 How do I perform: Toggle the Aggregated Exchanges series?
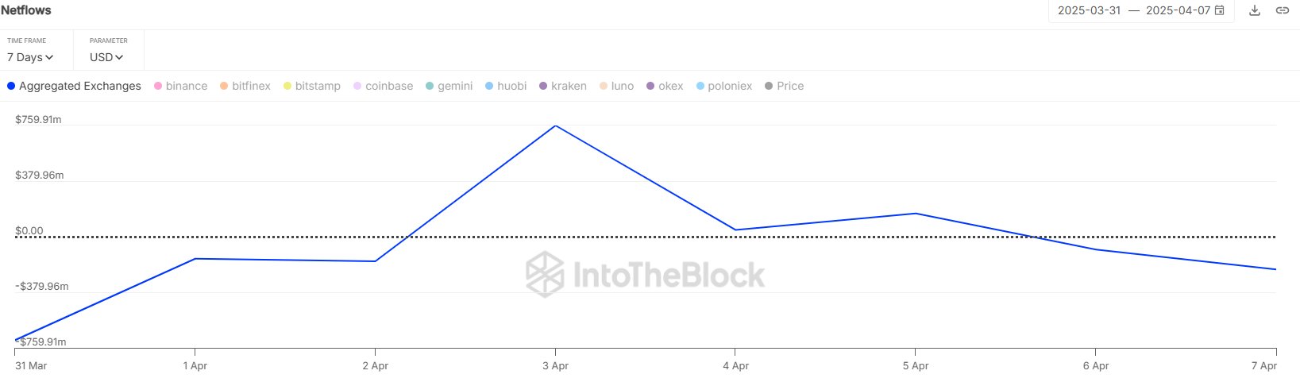(74, 86)
